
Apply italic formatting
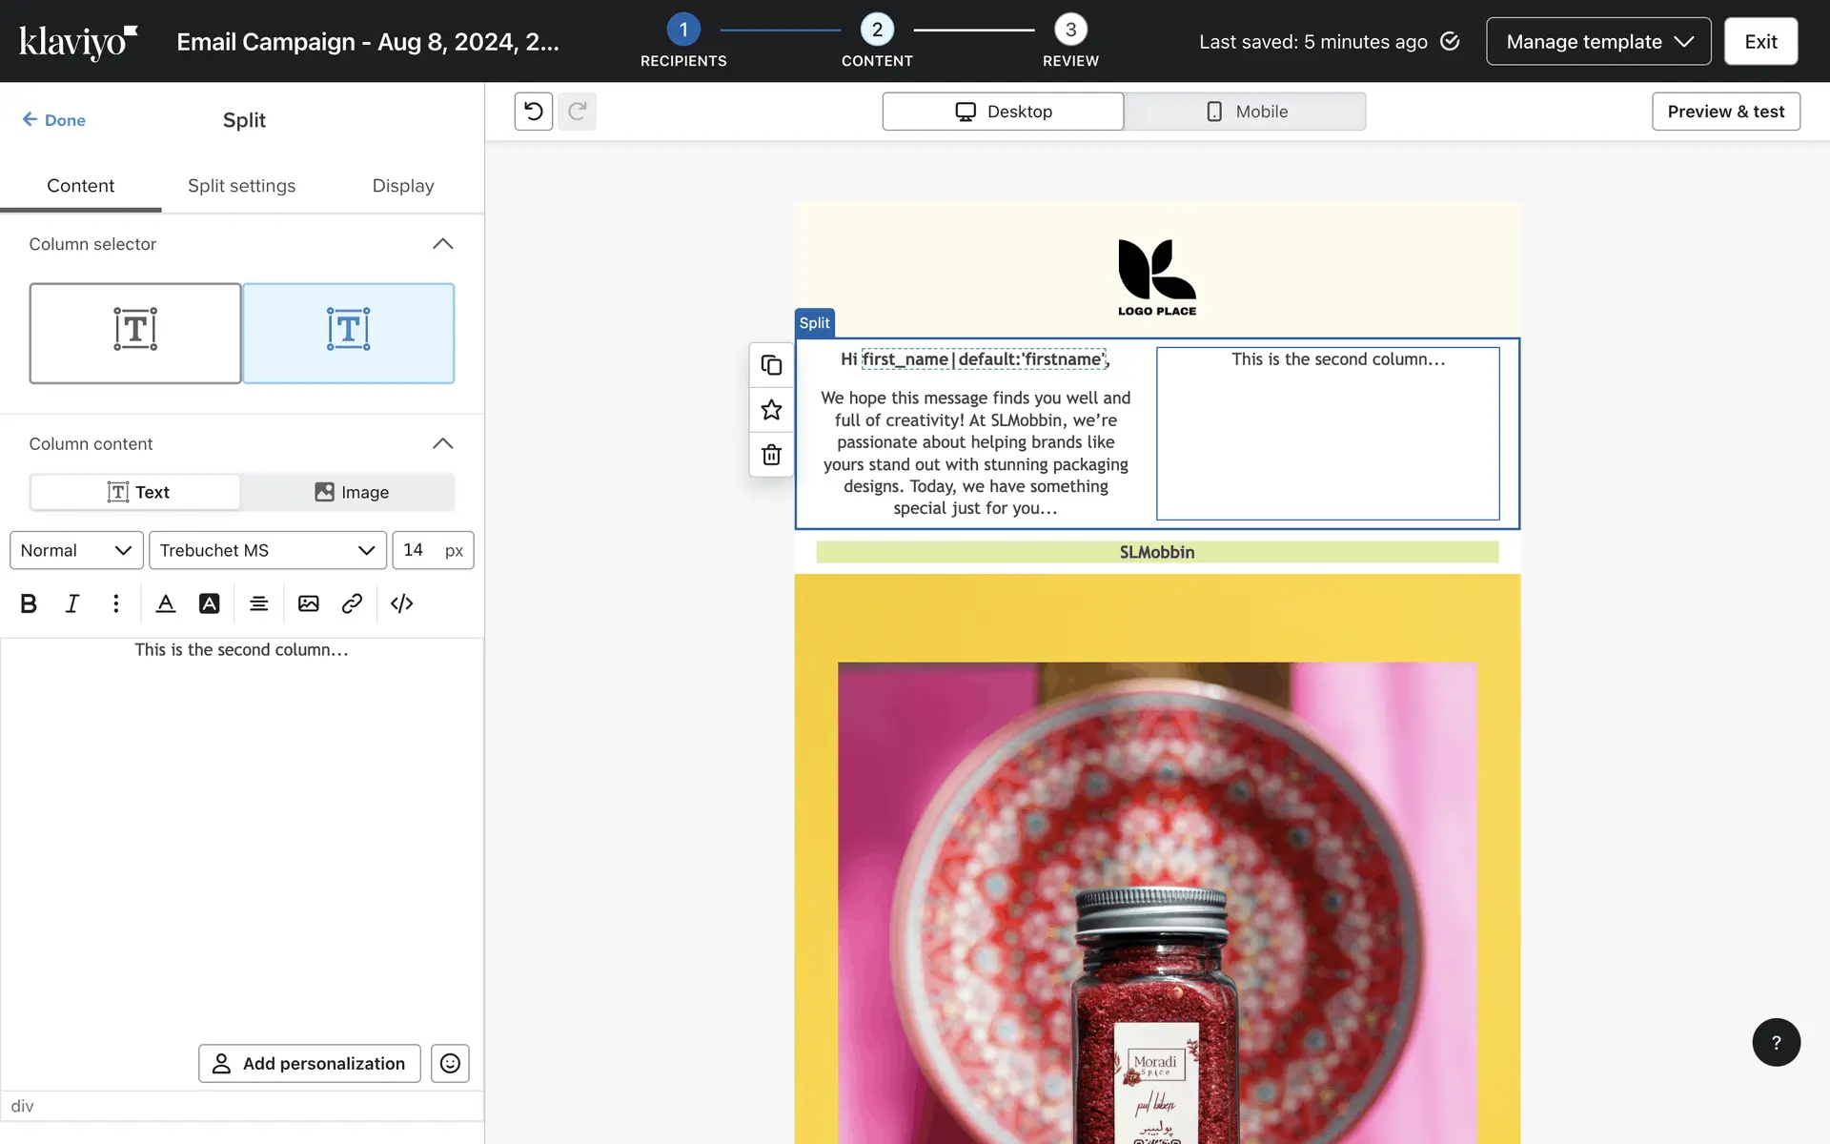[71, 603]
